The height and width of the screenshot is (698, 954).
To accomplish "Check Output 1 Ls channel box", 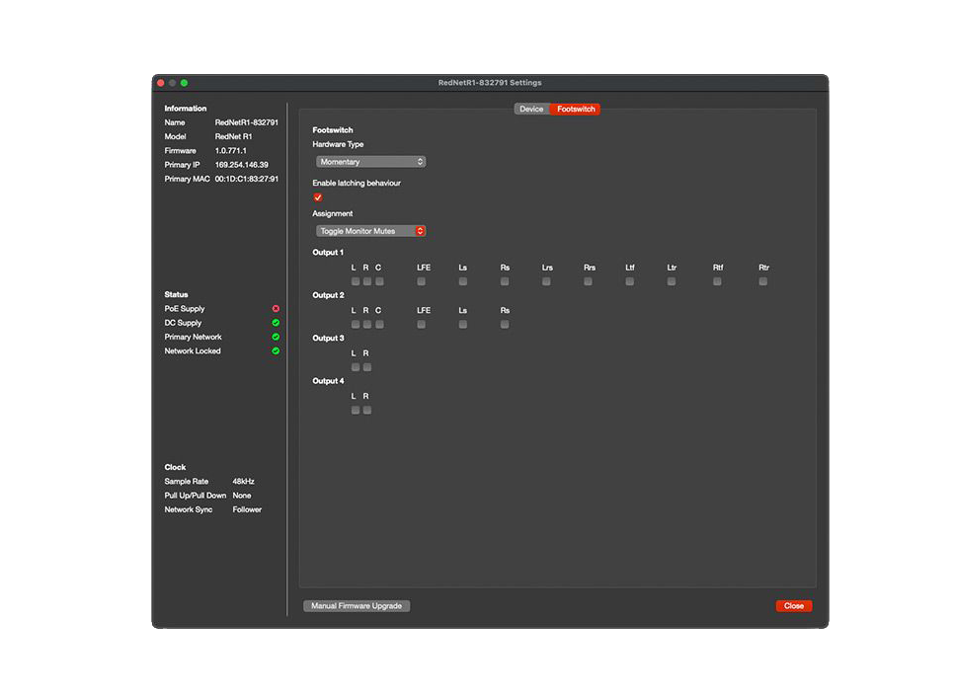I will (x=462, y=281).
